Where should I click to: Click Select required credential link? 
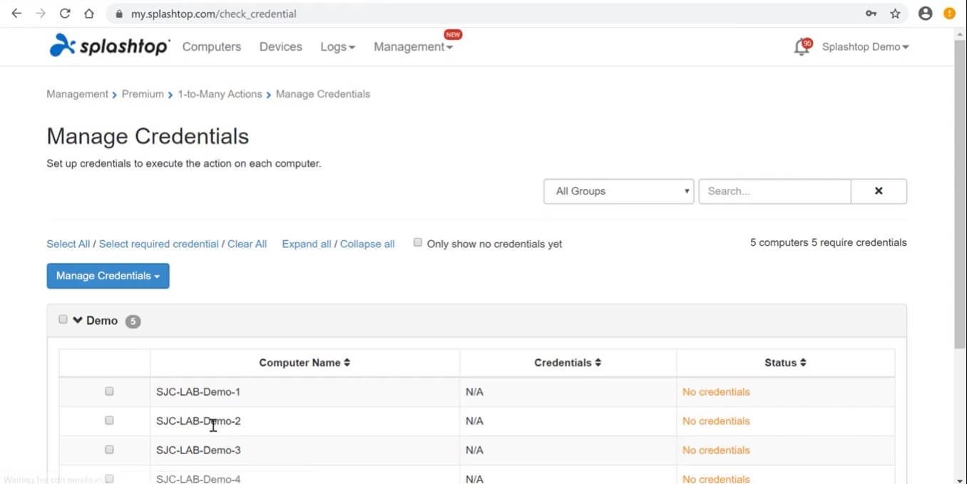pos(159,244)
